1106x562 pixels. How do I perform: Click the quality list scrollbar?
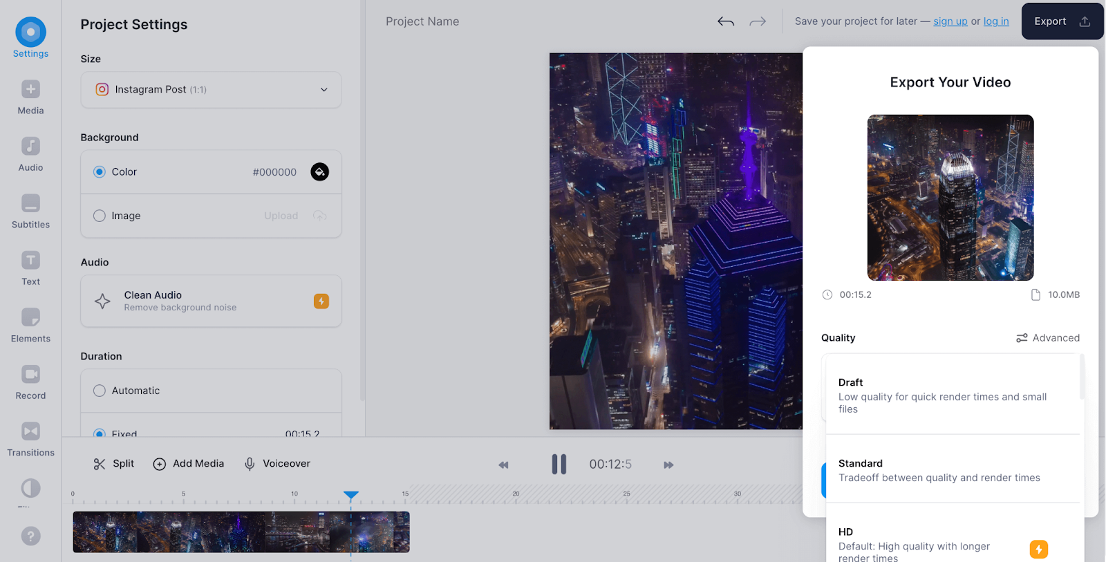1082,377
